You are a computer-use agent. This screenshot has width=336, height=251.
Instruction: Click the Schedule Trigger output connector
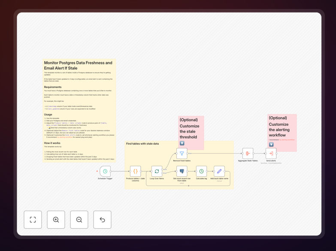111,171
